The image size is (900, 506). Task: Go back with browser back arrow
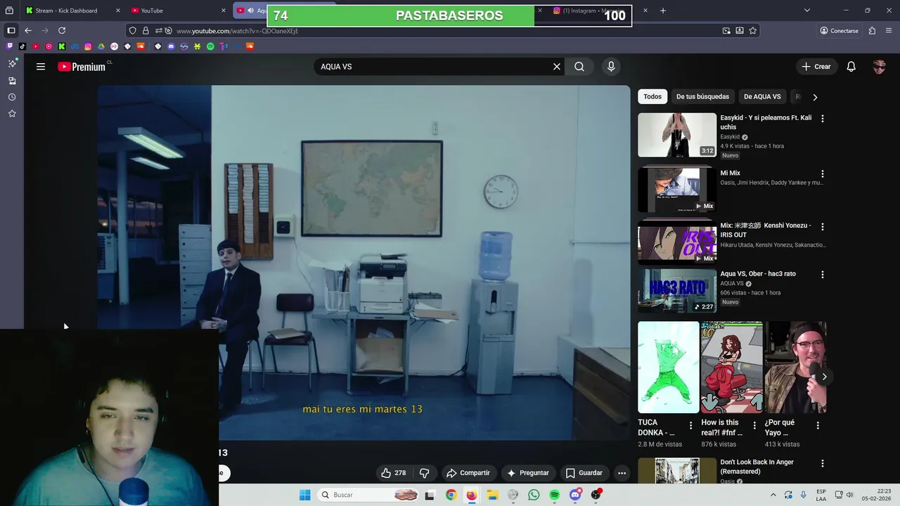point(28,31)
